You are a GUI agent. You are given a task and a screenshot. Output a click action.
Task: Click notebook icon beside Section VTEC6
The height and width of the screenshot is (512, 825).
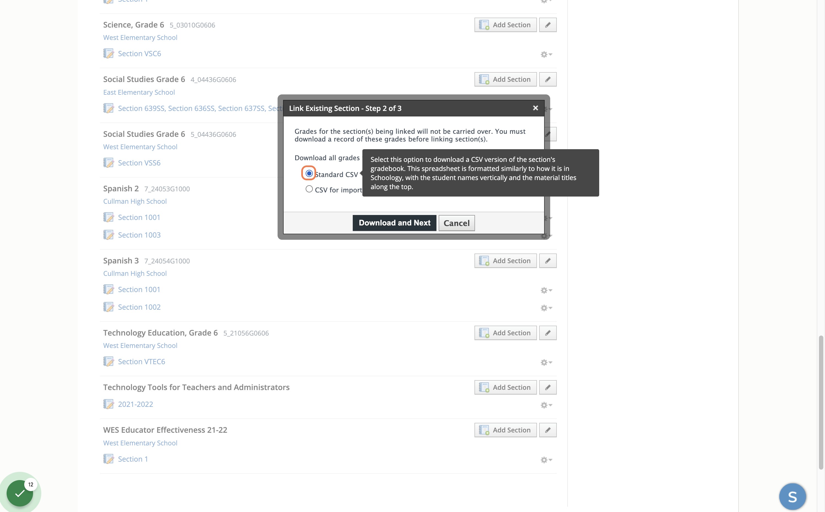[108, 362]
